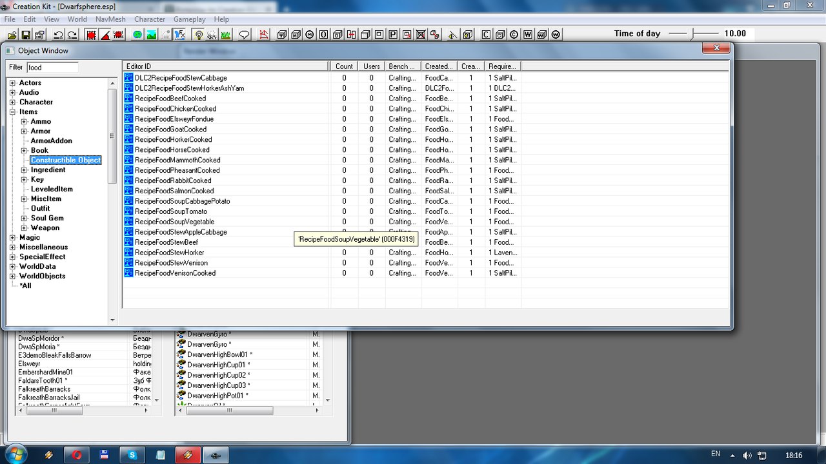Open the Gameplay menu
The image size is (826, 464).
(189, 19)
